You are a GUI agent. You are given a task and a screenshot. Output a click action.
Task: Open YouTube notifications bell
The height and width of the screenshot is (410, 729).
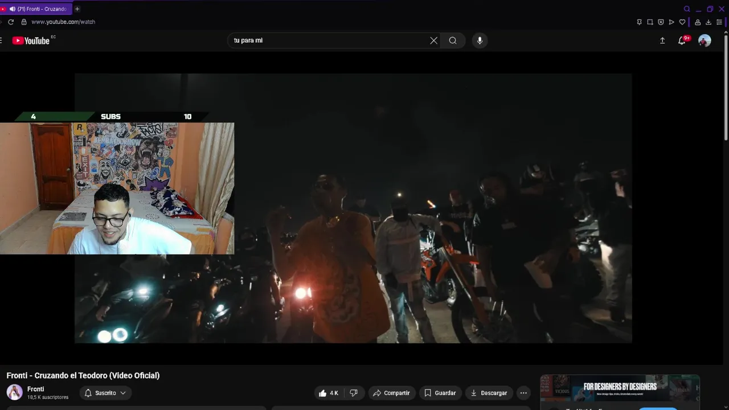(682, 40)
